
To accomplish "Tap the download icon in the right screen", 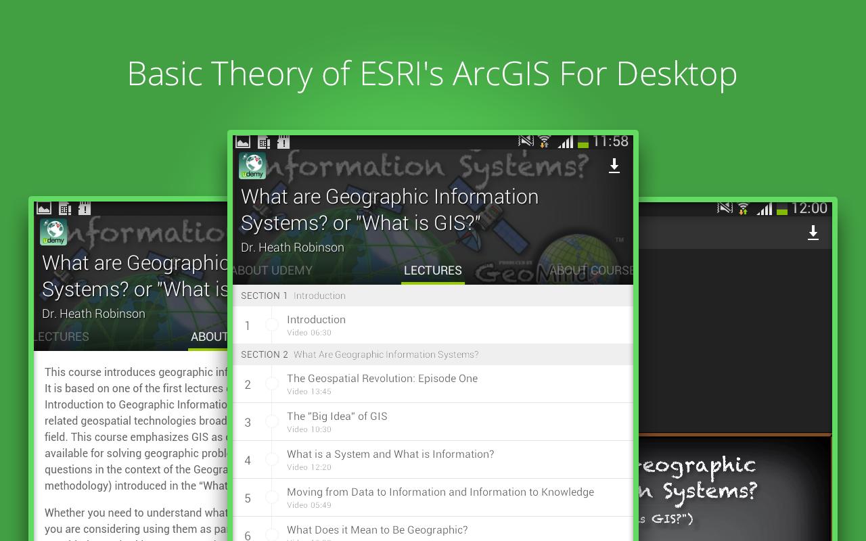I will 813,233.
